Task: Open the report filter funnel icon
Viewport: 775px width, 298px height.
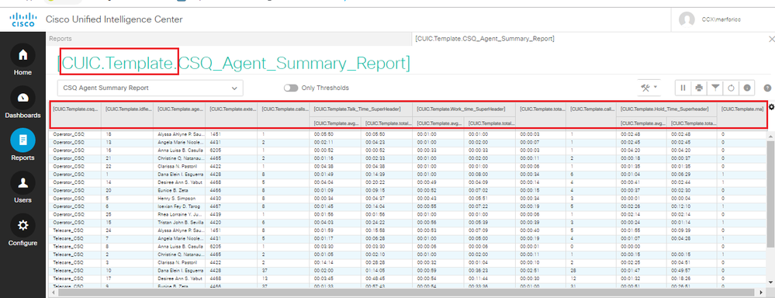Action: coord(714,88)
